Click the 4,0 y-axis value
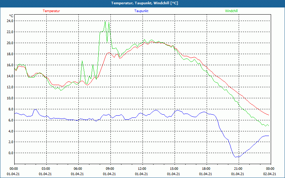The height and width of the screenshot is (178, 285). click(11, 131)
